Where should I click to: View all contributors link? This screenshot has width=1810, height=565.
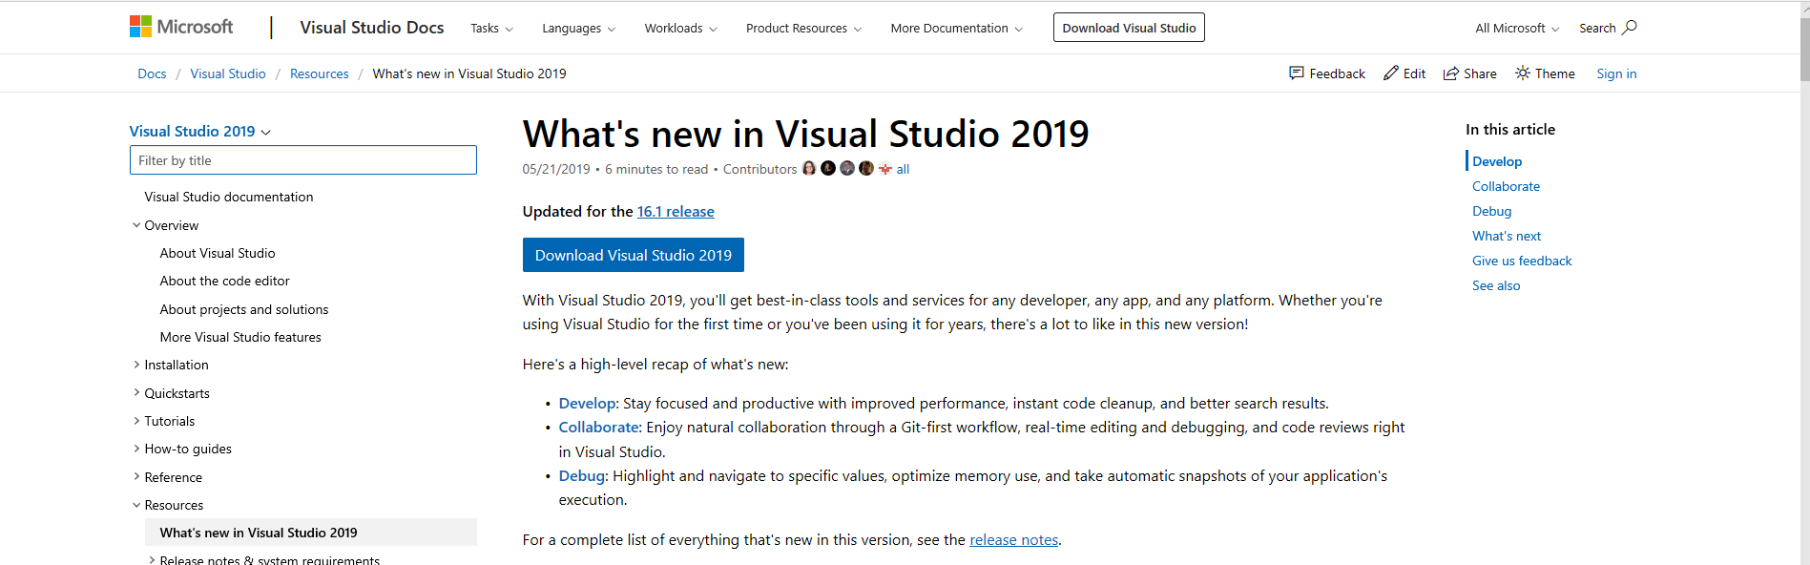click(903, 169)
